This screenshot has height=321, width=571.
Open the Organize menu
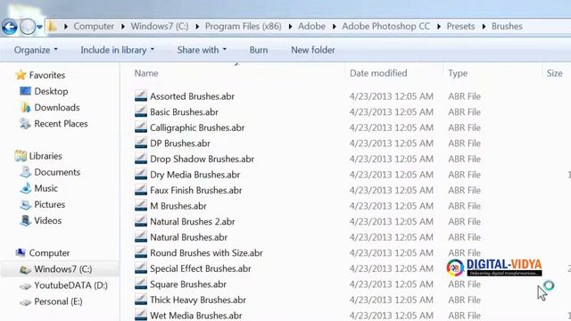coord(36,50)
